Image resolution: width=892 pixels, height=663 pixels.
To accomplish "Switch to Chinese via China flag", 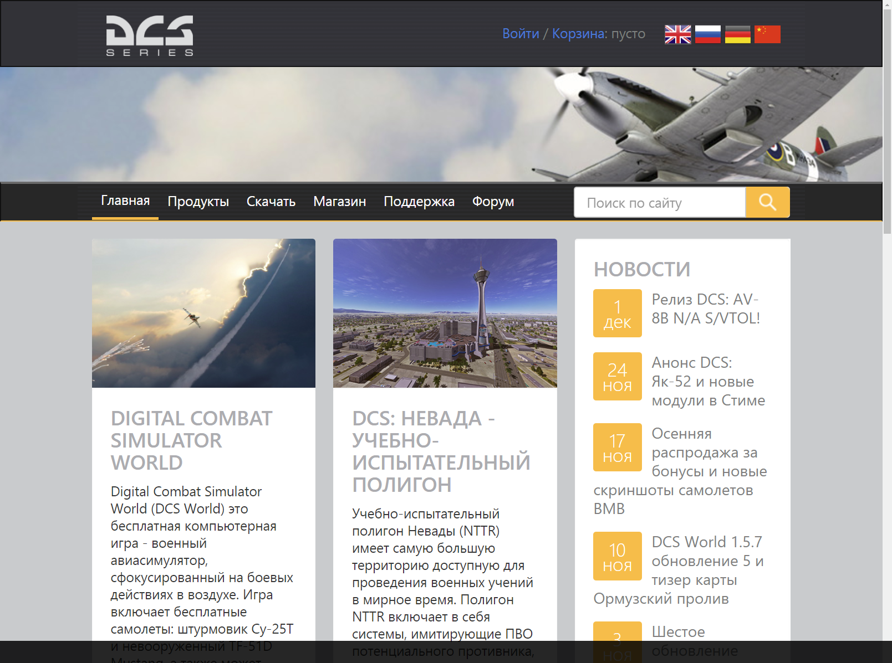I will (767, 34).
